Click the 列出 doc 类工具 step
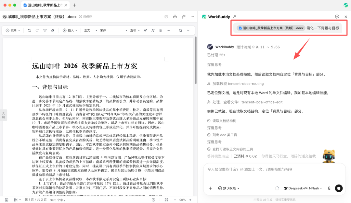This screenshot has width=351, height=203. pyautogui.click(x=222, y=135)
